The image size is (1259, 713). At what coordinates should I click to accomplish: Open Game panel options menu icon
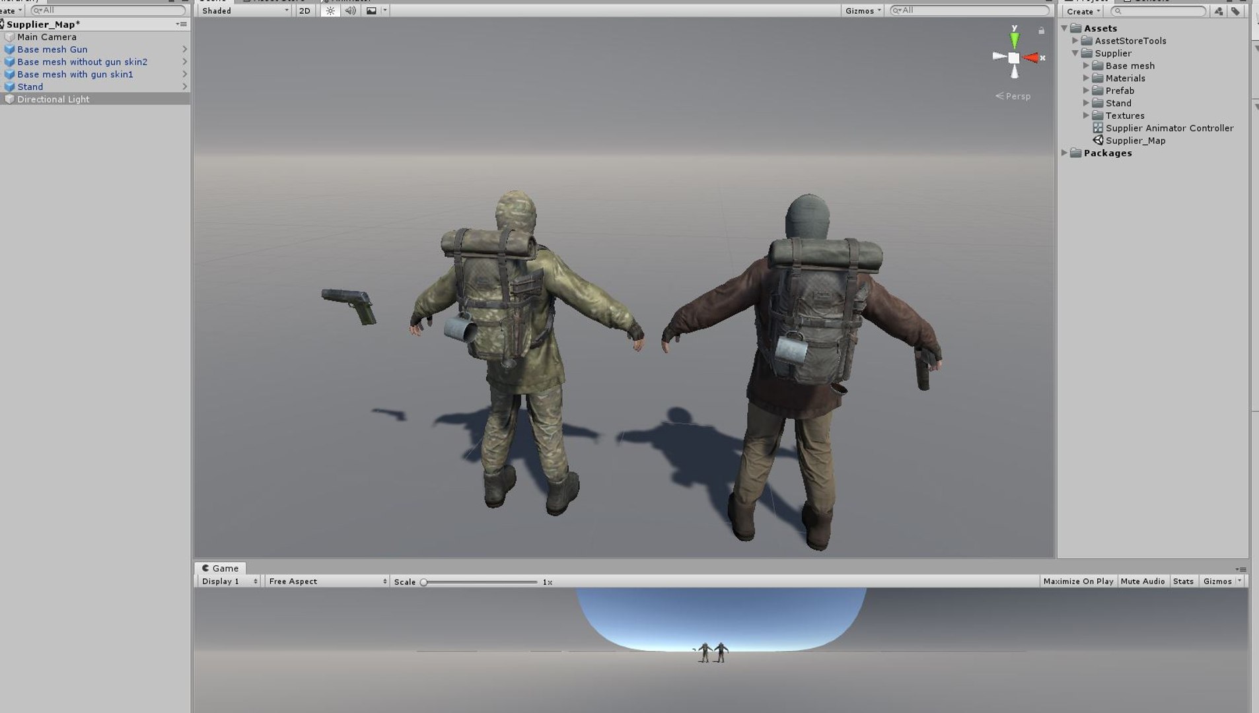[1241, 569]
